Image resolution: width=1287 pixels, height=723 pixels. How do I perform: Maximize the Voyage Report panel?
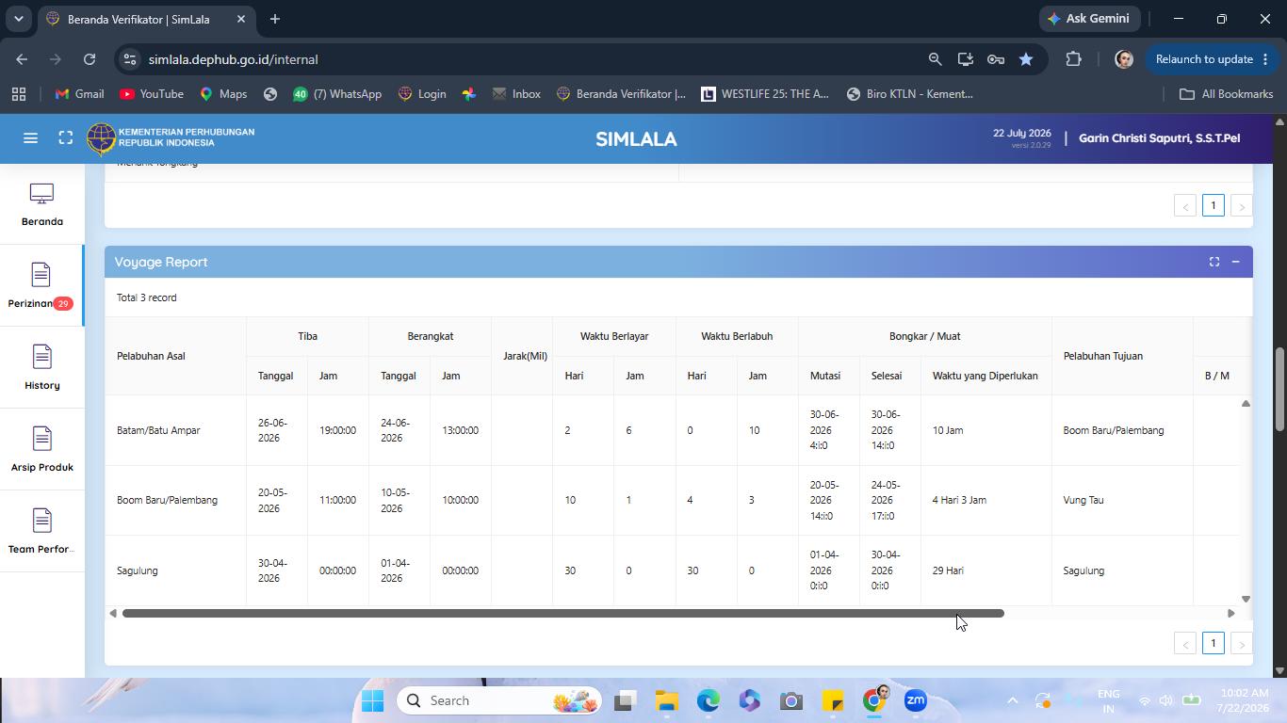(1214, 262)
